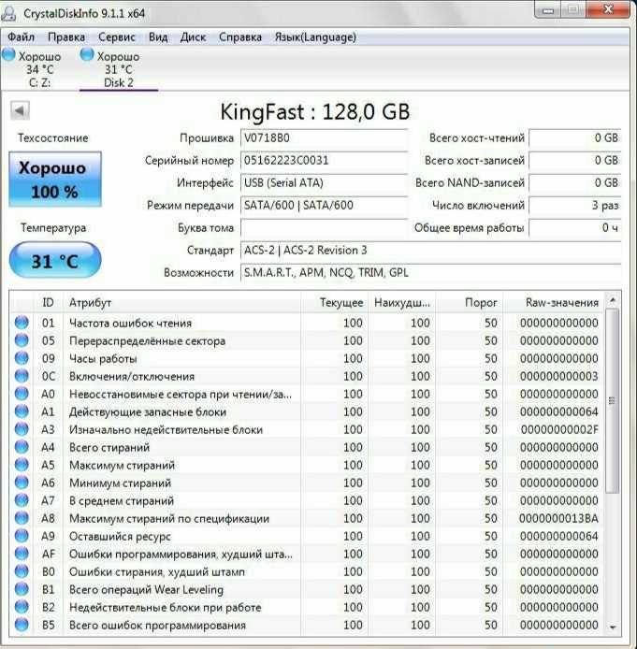Click the Общее время работы value 0 ч
Image resolution: width=637 pixels, height=649 pixels.
[575, 227]
